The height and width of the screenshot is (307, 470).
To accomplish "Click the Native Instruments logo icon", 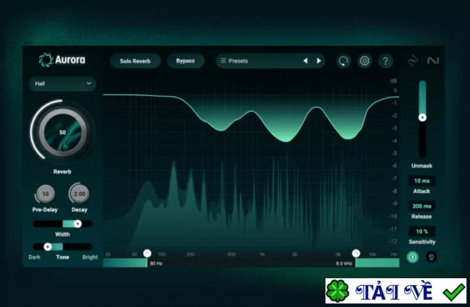I will (433, 61).
